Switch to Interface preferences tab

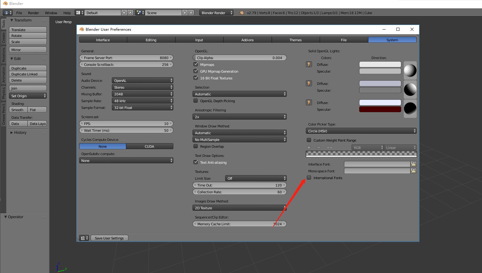(103, 40)
